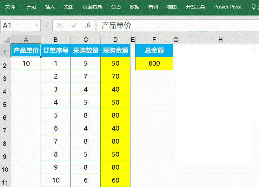The image size is (259, 187).
Task: Select the 产品单价 header cell
Action: pyautogui.click(x=26, y=50)
